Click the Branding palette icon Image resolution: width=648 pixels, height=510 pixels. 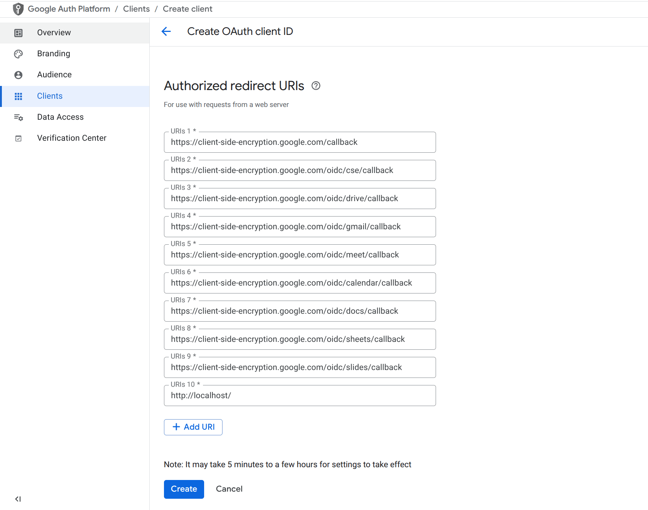click(18, 54)
